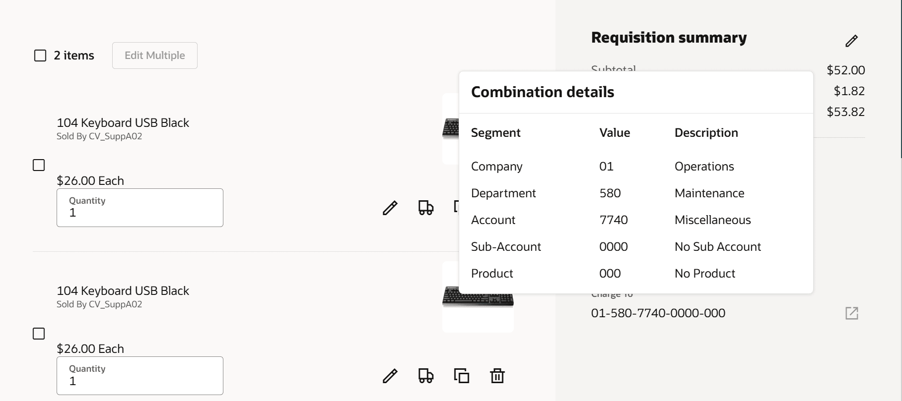Click the page's vertical scrollbar

tap(900, 79)
